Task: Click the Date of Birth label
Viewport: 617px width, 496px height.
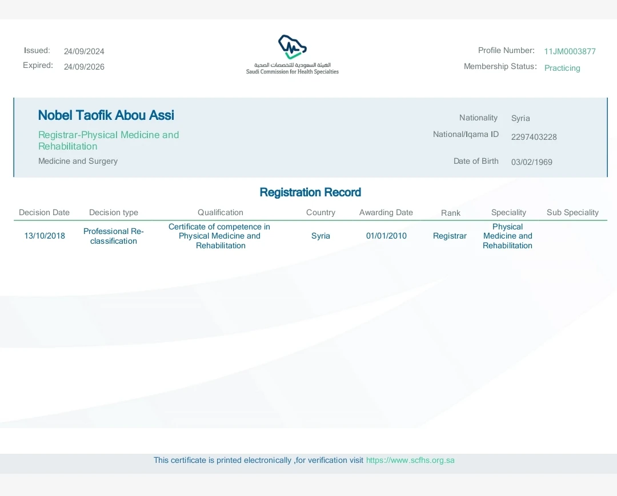Action: [476, 161]
